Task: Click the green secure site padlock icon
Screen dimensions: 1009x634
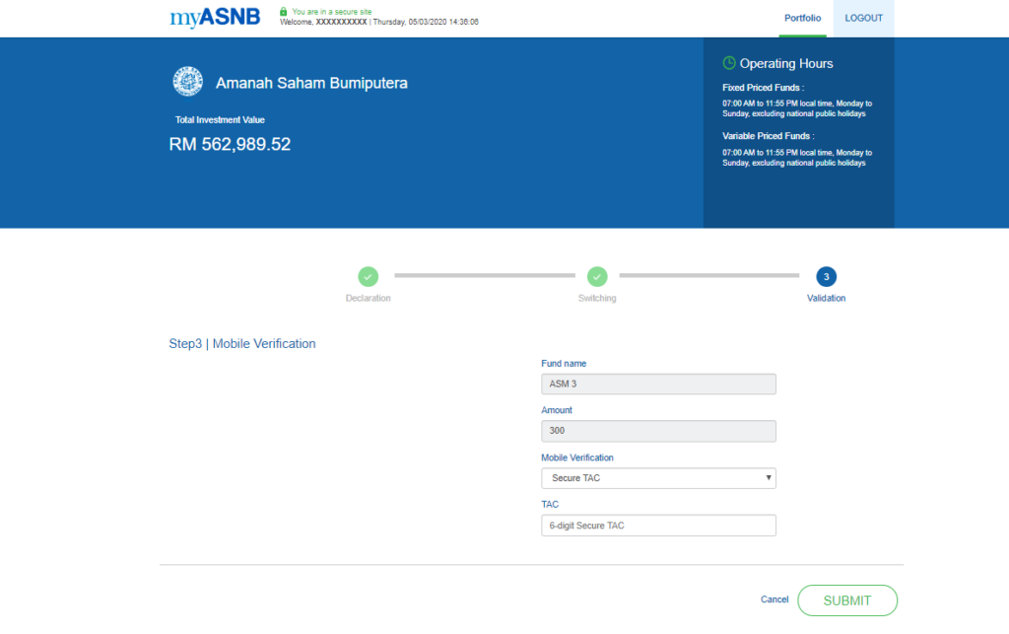Action: 283,12
